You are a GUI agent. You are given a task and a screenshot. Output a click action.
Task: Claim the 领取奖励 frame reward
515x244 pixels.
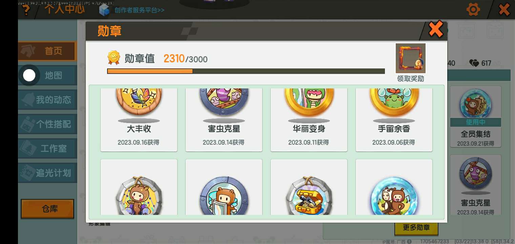pos(411,63)
